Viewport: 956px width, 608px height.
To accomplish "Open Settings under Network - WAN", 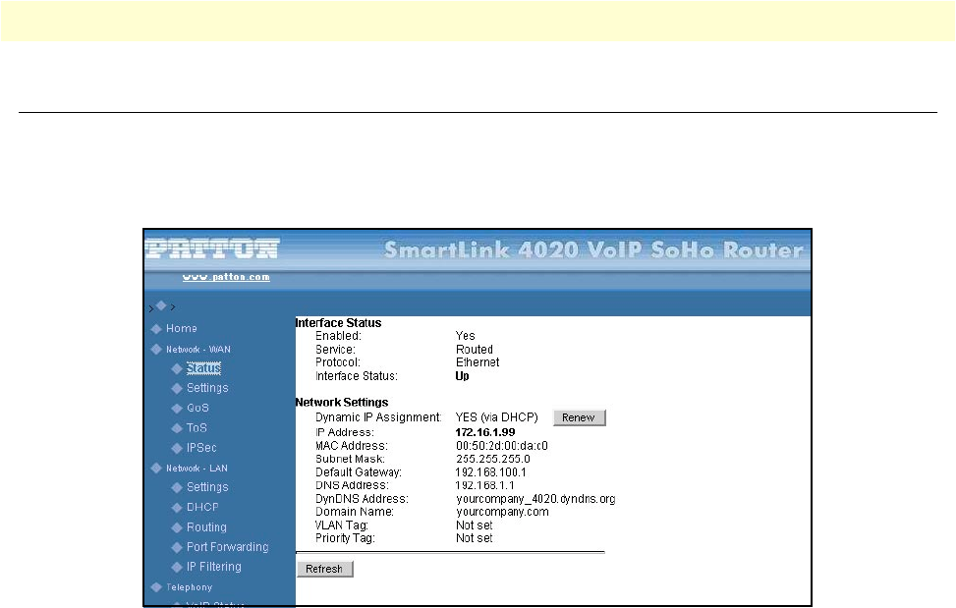I will [207, 387].
